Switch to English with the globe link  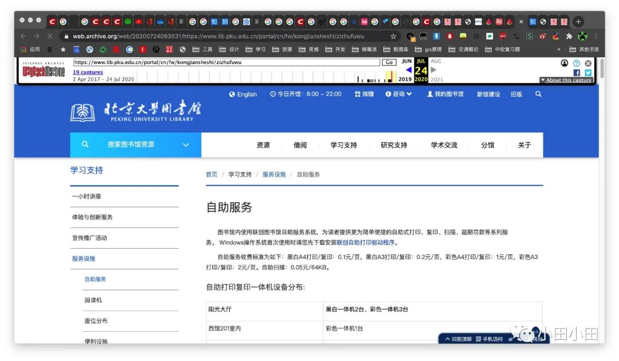pos(243,95)
